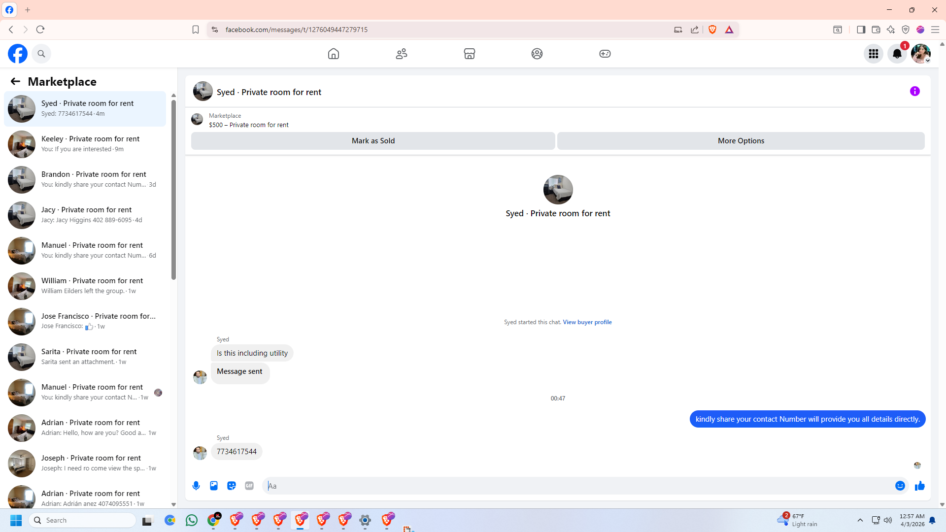The height and width of the screenshot is (532, 946).
Task: Open the taskbar clock and calendar
Action: coord(912,520)
